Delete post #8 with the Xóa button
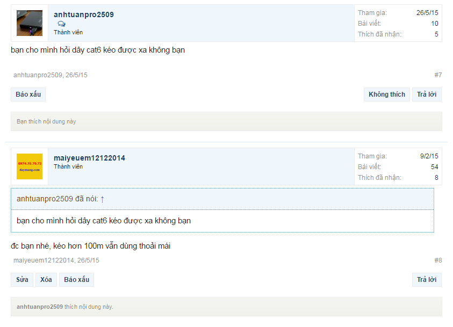The image size is (453, 327). 46,280
